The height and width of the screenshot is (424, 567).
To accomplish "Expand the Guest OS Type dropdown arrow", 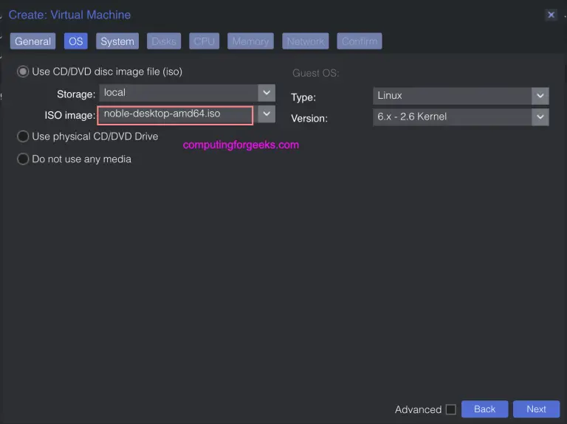I will (540, 96).
